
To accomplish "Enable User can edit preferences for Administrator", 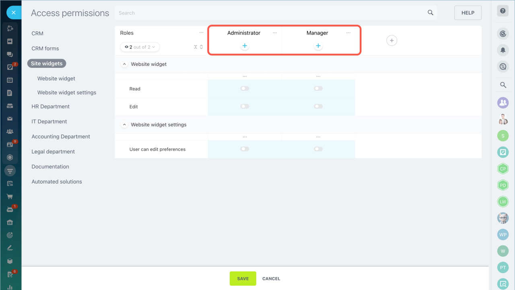I will click(245, 149).
